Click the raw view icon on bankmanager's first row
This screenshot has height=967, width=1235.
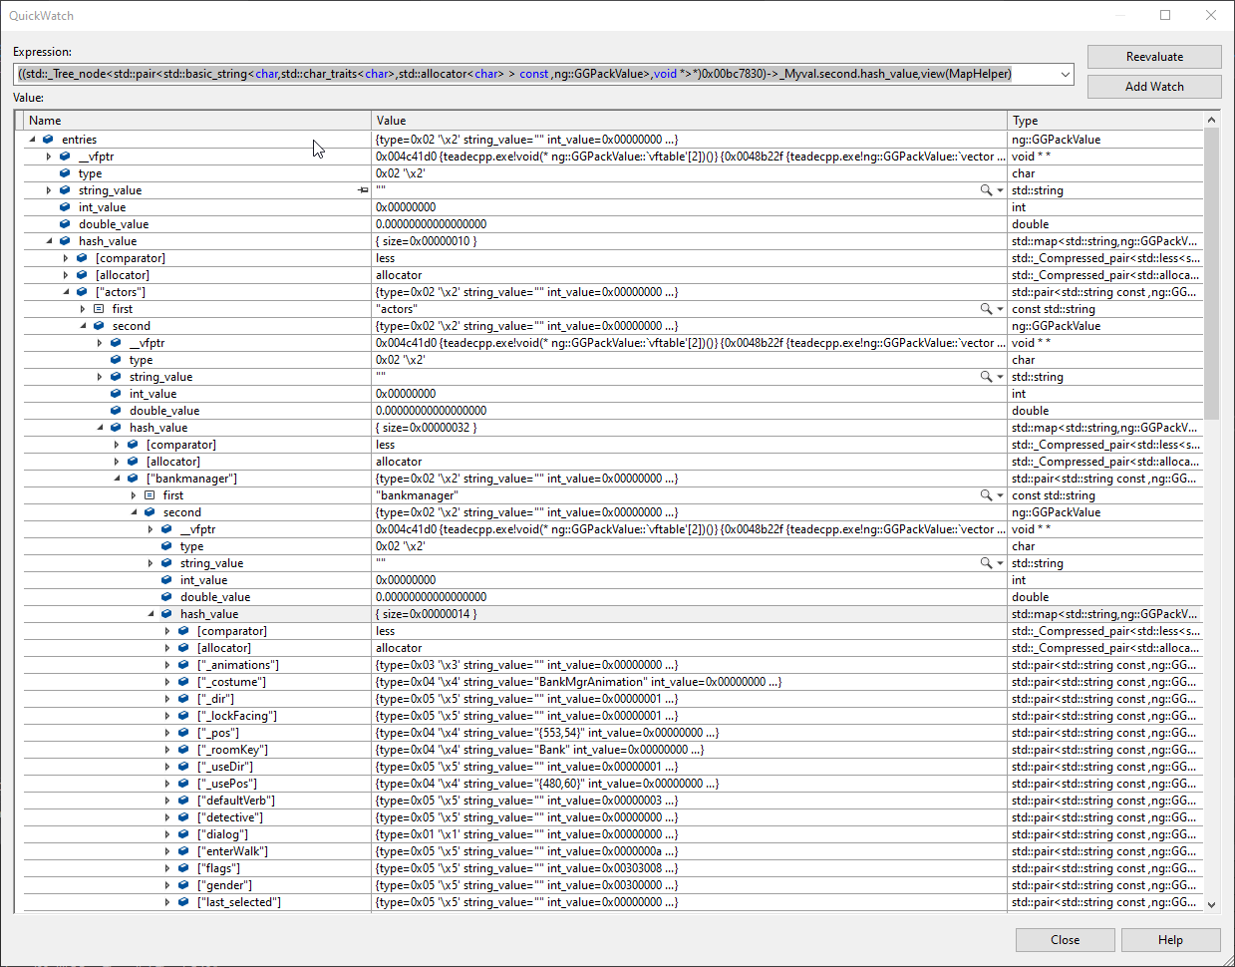(150, 495)
